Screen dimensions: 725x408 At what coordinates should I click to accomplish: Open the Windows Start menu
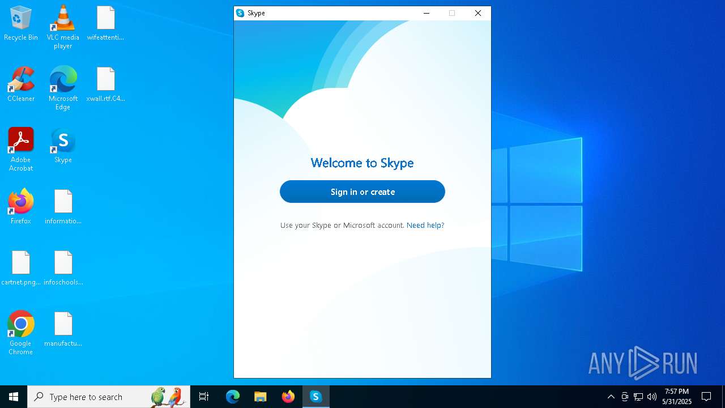click(x=14, y=397)
